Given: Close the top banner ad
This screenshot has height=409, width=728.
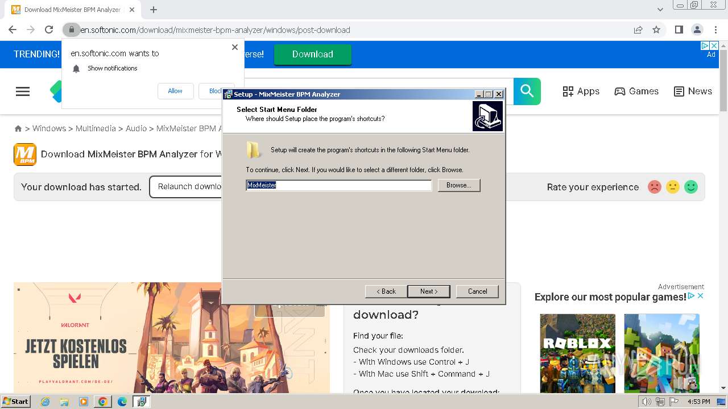Looking at the screenshot, I should 715,46.
